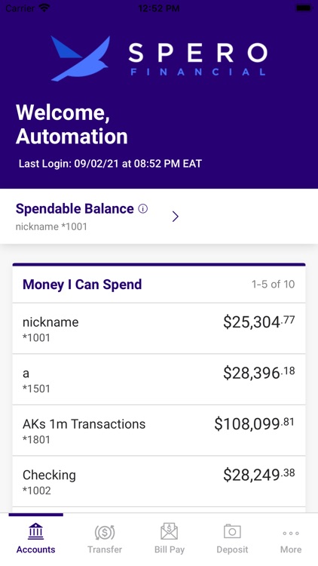Tap the Bill Pay envelope icon
Screen dimensions: 318x566
(169, 531)
